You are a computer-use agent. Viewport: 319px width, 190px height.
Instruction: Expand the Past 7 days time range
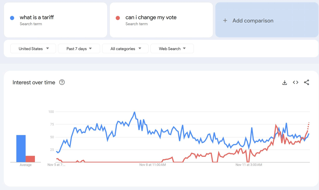tap(79, 49)
